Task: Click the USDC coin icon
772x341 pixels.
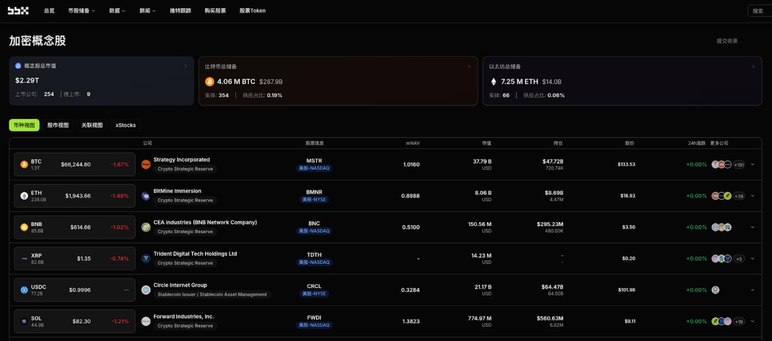Action: 24,290
